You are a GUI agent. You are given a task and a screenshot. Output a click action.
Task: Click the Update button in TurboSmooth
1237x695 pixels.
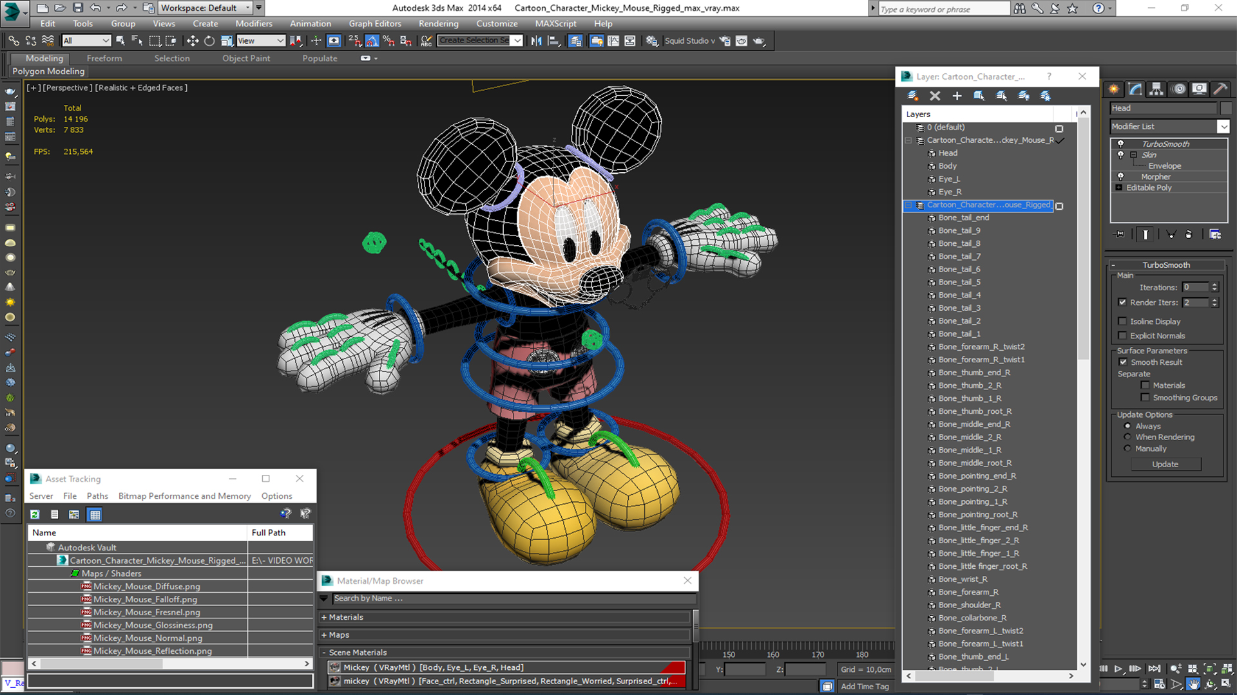tap(1165, 464)
